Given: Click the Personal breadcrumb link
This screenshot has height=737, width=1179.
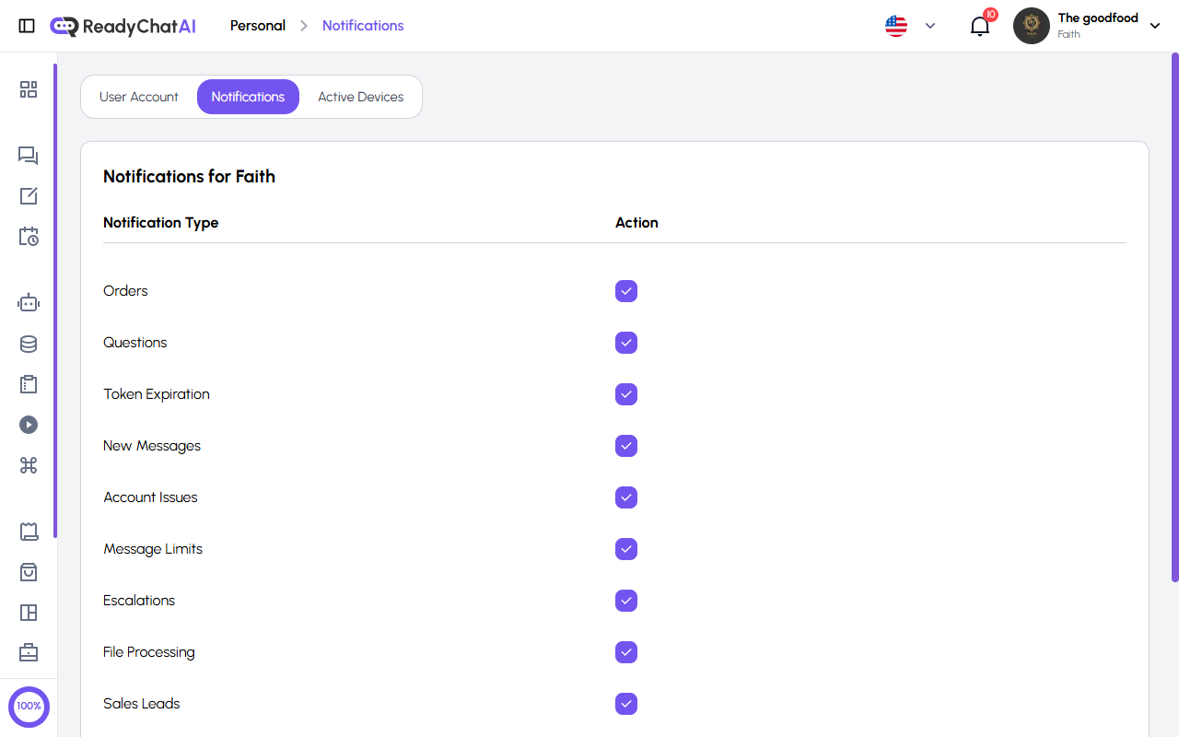Looking at the screenshot, I should [257, 25].
